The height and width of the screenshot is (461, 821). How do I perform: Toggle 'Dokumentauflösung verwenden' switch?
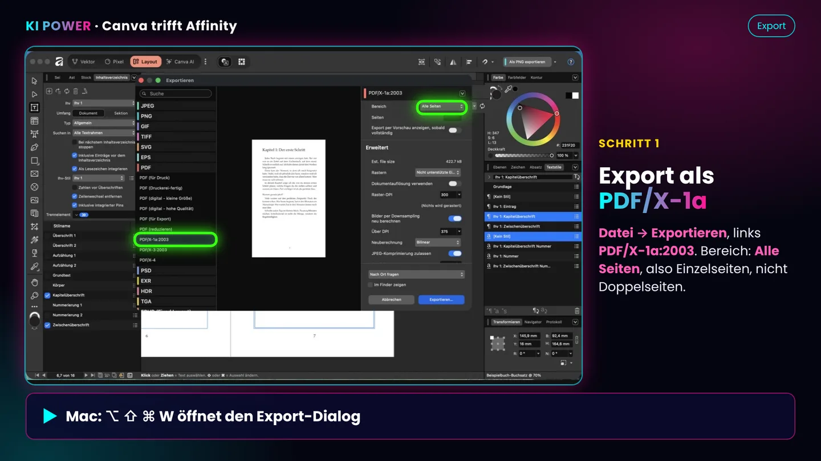454,184
